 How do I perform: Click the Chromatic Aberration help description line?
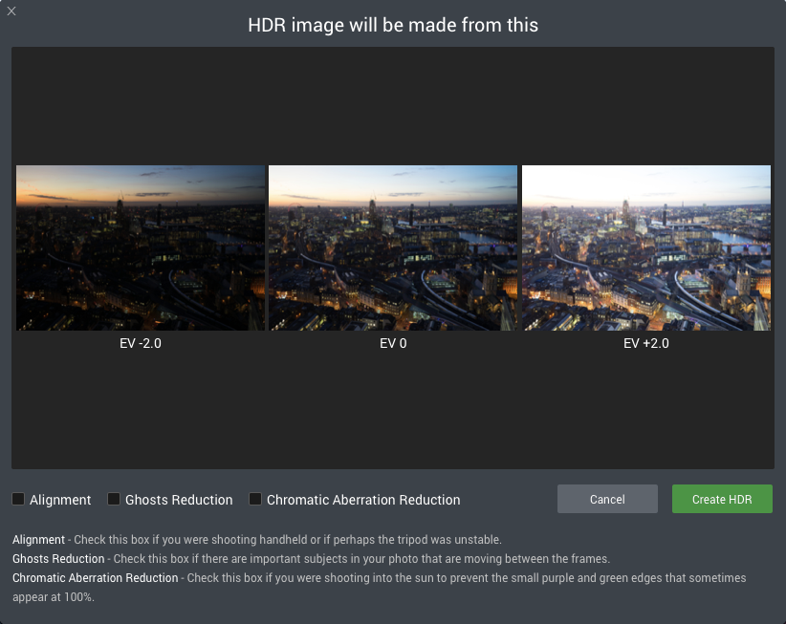click(x=380, y=588)
